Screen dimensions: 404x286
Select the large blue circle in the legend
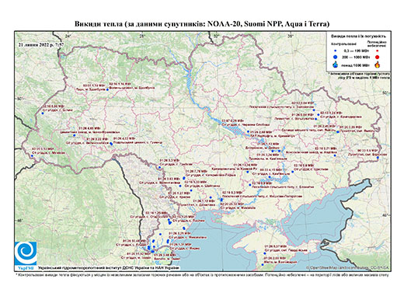336,57
